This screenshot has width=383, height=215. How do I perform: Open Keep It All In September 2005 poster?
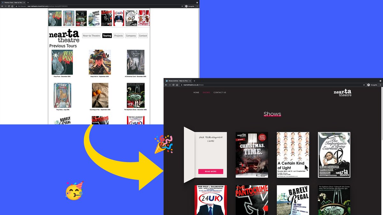tap(100, 62)
